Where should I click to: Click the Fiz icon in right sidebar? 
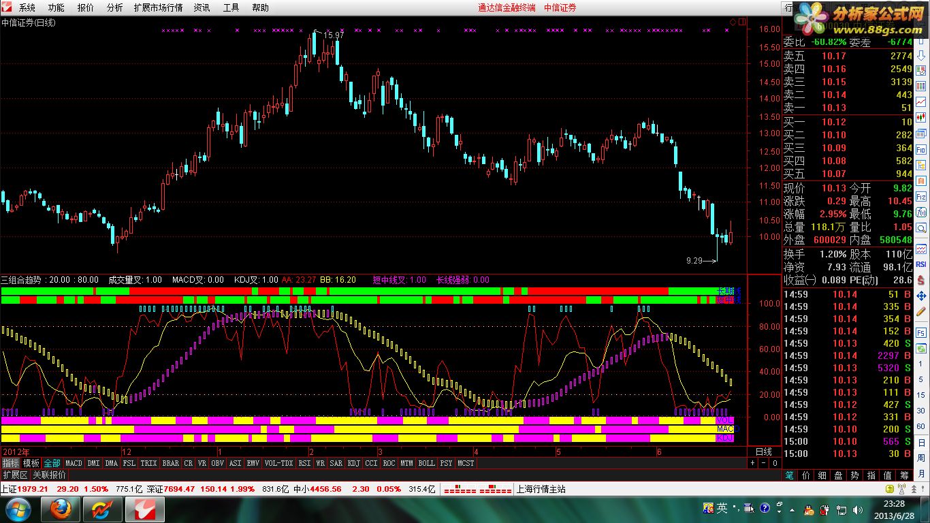click(921, 195)
